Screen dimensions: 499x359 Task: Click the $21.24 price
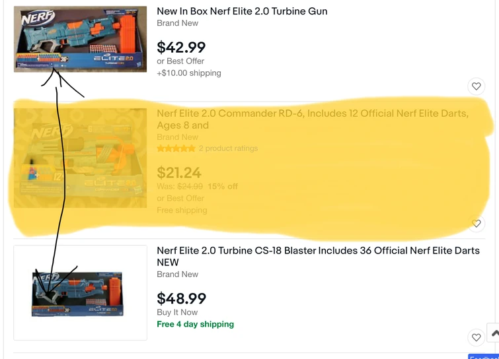[179, 173]
